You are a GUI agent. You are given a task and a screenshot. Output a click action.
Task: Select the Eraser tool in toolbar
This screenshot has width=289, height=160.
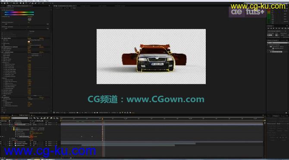pyautogui.click(x=35, y=3)
